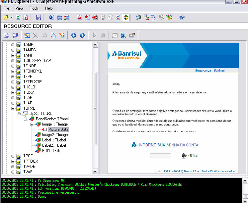The height and width of the screenshot is (203, 248).
Task: Open the delayed import viewer icon
Action: click(95, 17)
